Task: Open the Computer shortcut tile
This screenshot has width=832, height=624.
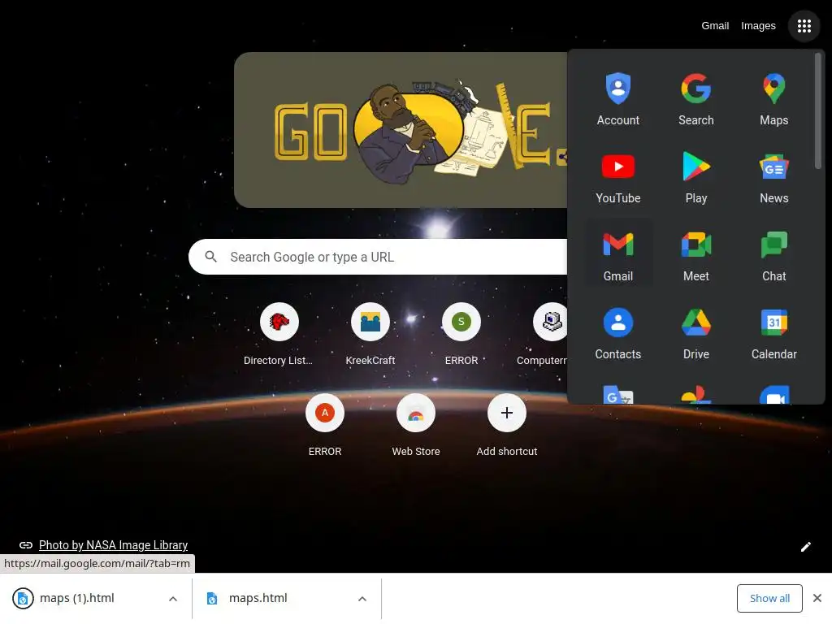Action: point(544,334)
